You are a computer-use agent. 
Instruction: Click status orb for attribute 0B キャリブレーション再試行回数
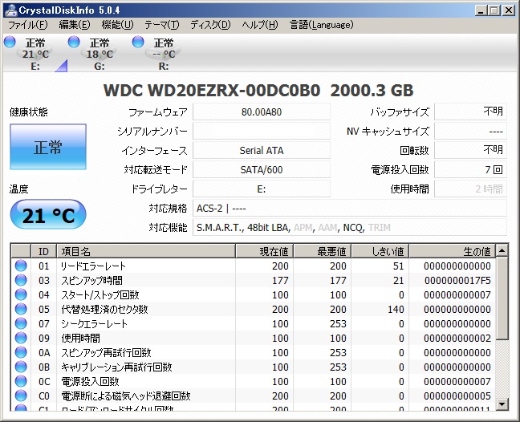[x=21, y=367]
